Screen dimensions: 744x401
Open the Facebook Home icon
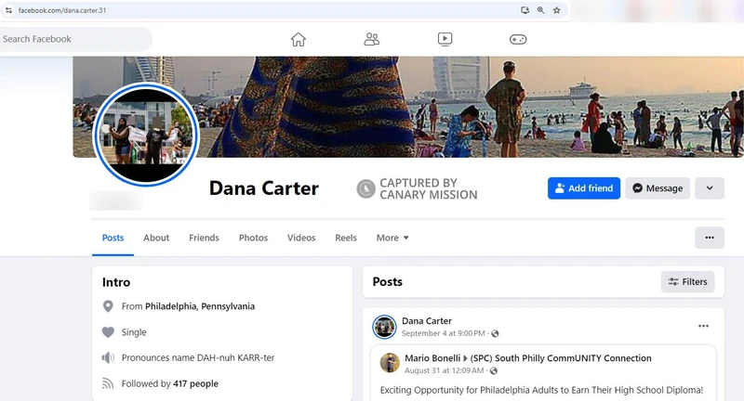(x=299, y=39)
